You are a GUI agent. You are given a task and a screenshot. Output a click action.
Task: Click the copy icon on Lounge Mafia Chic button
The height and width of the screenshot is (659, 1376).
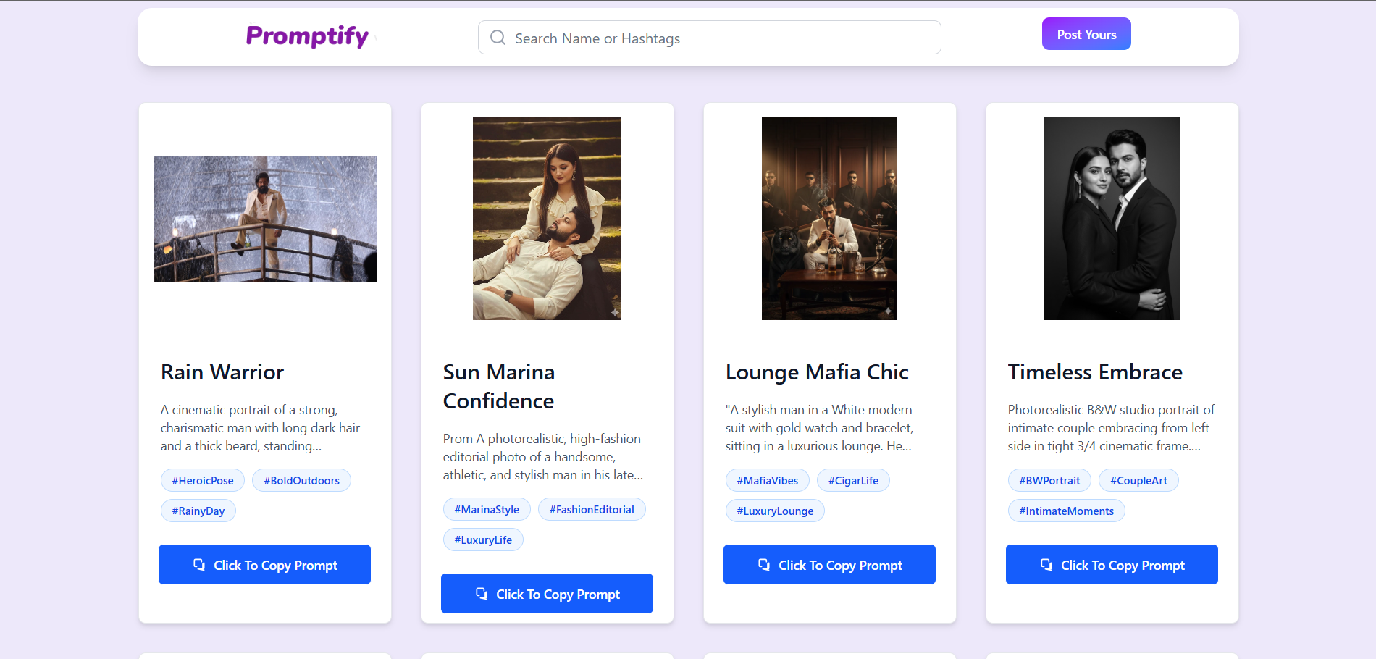pyautogui.click(x=764, y=564)
